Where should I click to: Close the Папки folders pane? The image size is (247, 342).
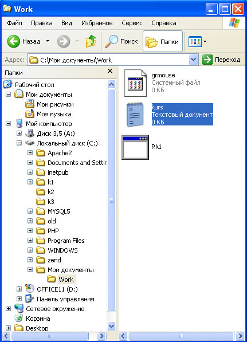(x=110, y=71)
